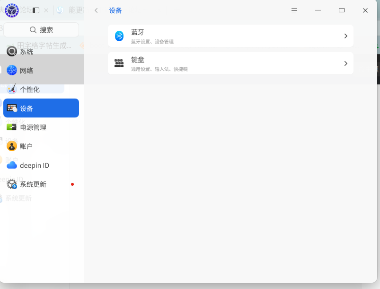Screen dimensions: 380x289
Task: Expand the Bluetooth row chevron
Action: pos(346,36)
